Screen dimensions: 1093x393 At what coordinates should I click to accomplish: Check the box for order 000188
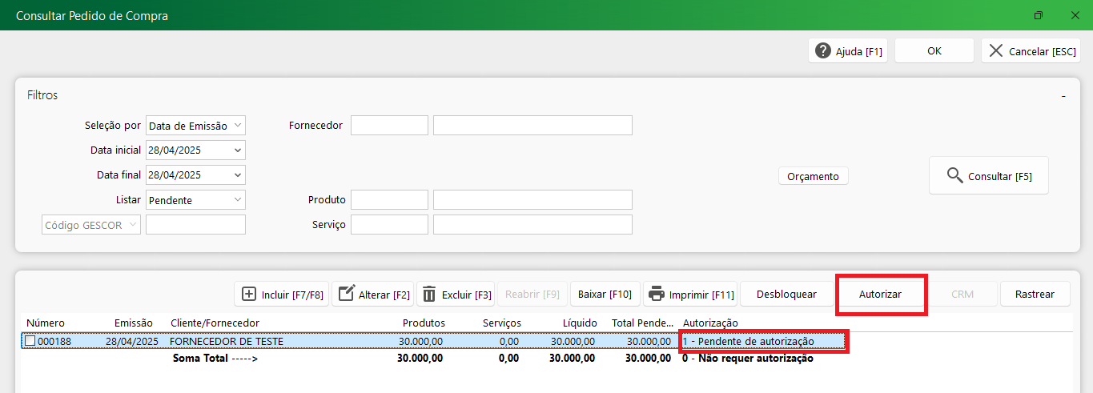[30, 342]
